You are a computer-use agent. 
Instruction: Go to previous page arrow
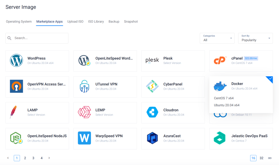point(8,158)
